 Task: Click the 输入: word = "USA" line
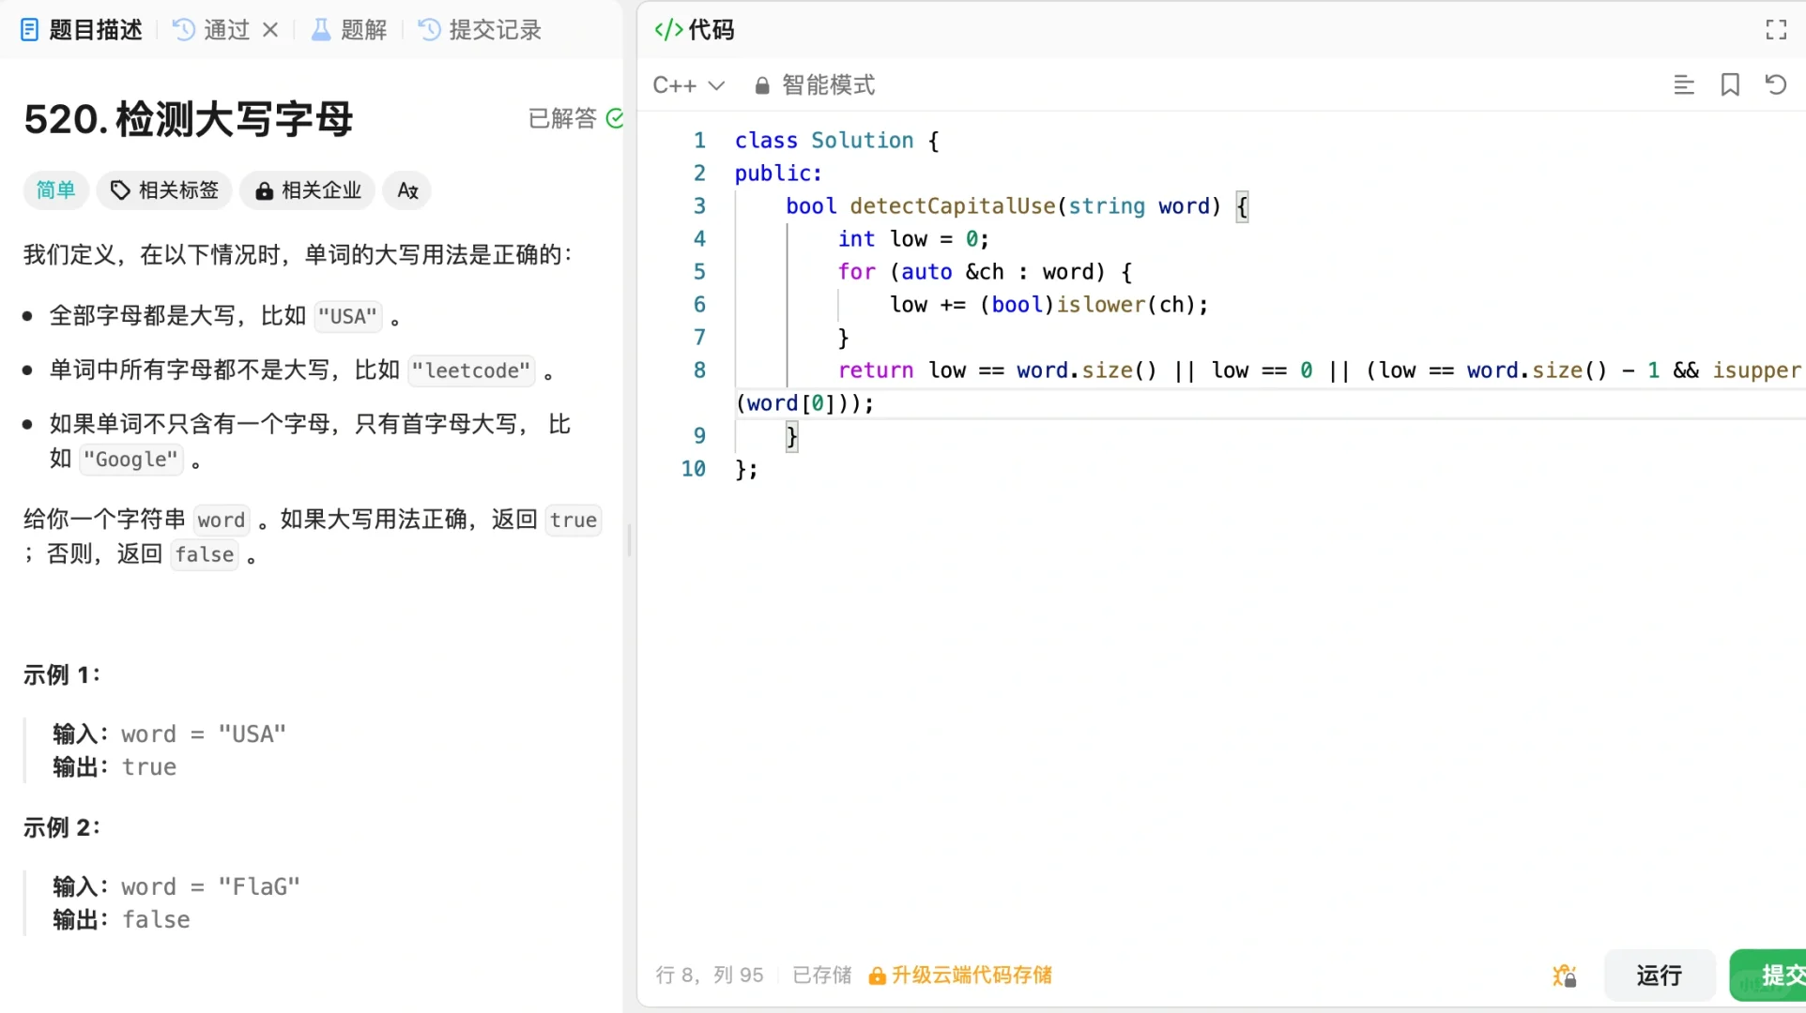169,734
